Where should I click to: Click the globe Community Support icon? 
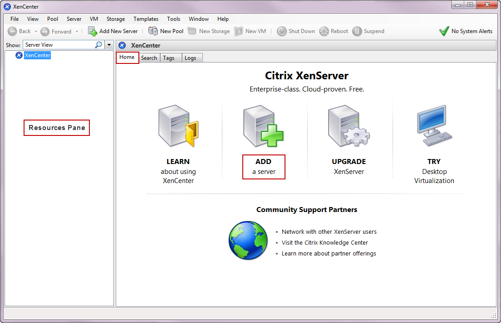(248, 241)
